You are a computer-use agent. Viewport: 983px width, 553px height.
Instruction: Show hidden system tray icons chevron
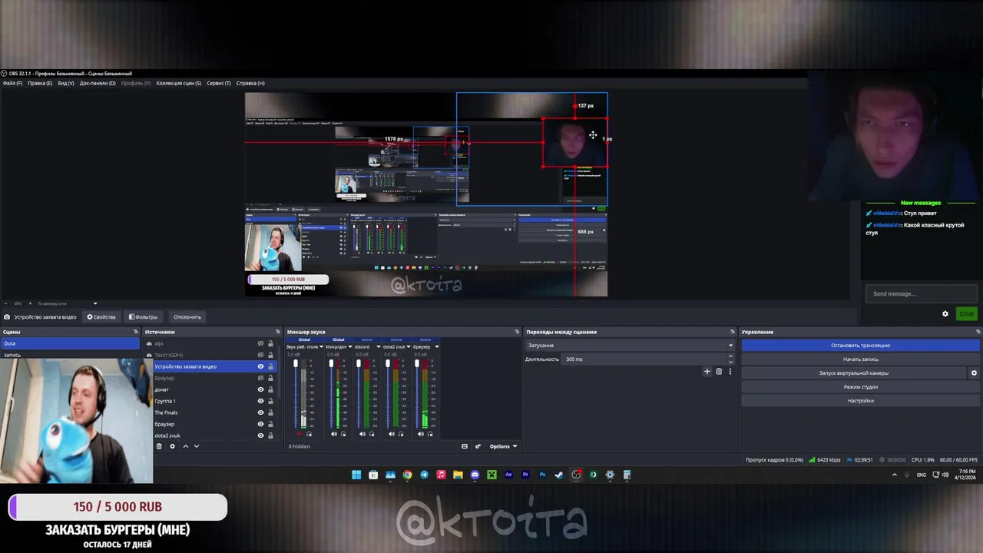(x=894, y=475)
